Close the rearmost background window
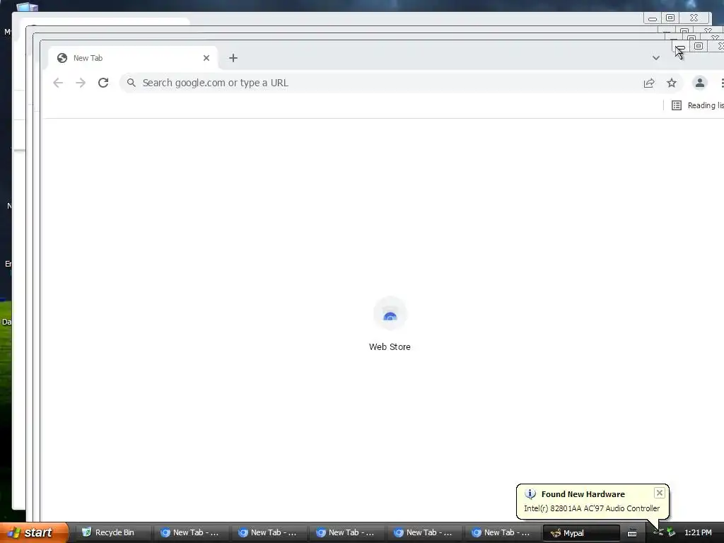The image size is (724, 543). [x=694, y=18]
